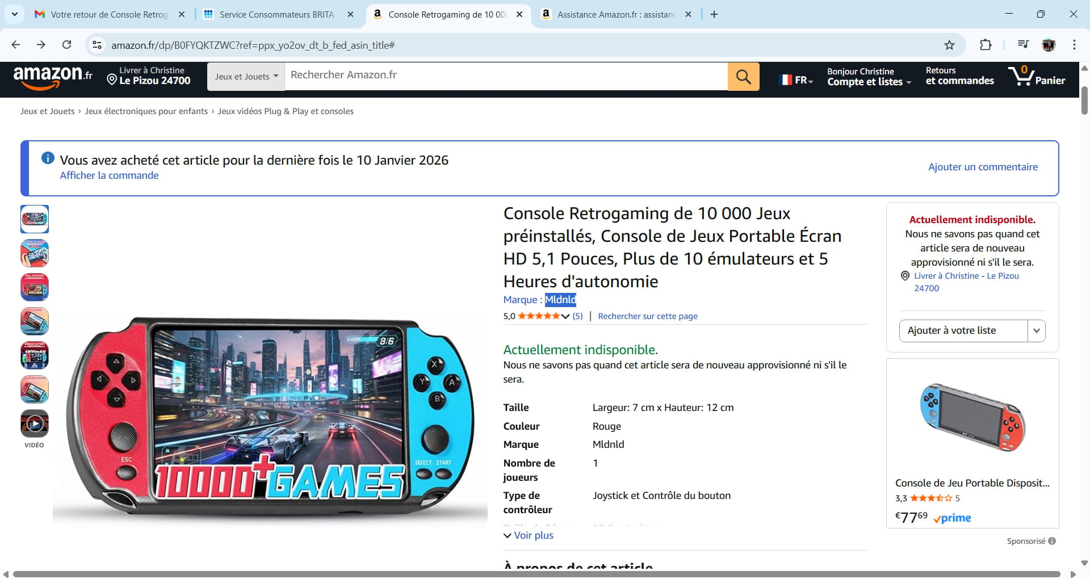Switch to the Service Consommateurs BRITA tab

pyautogui.click(x=278, y=14)
